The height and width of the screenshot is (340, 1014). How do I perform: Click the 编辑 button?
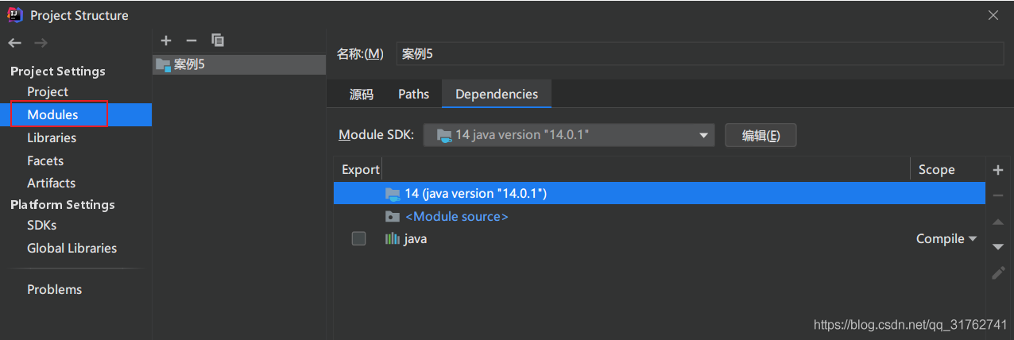(x=760, y=135)
